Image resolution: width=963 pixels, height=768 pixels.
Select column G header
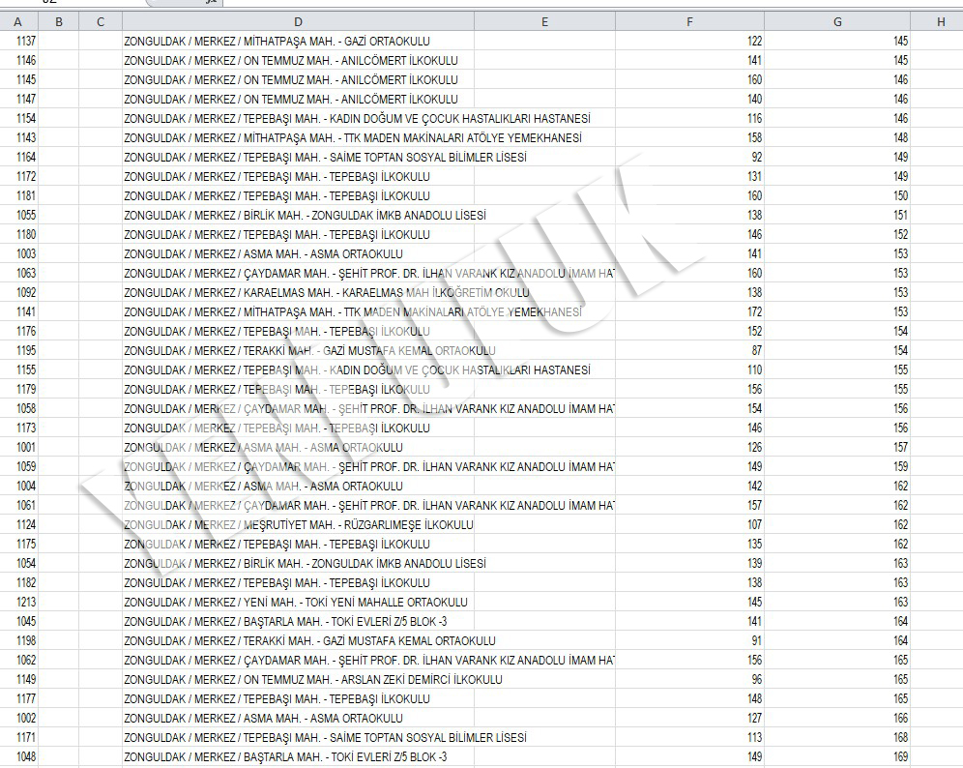point(837,21)
